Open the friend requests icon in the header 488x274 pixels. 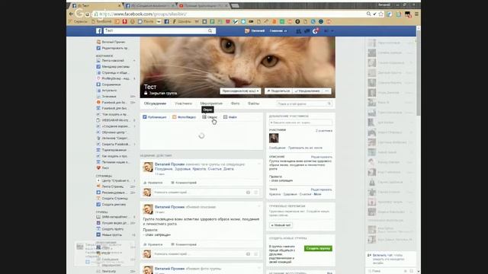(x=299, y=30)
